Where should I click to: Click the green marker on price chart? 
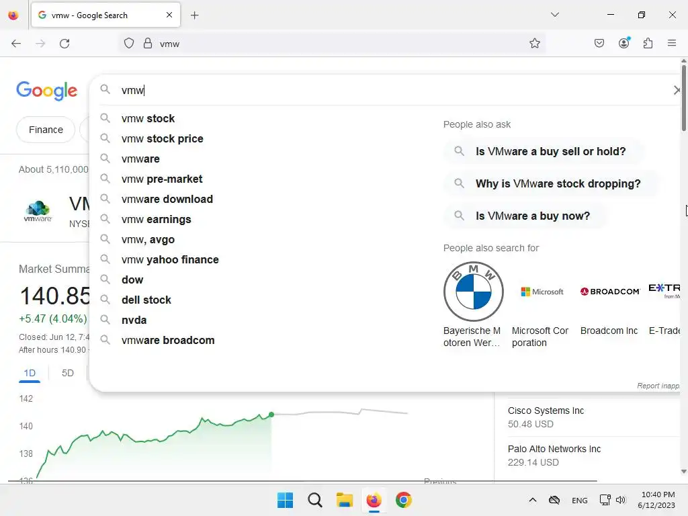[271, 415]
